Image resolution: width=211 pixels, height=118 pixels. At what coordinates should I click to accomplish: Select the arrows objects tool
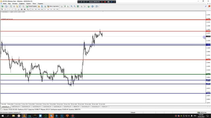(28, 10)
